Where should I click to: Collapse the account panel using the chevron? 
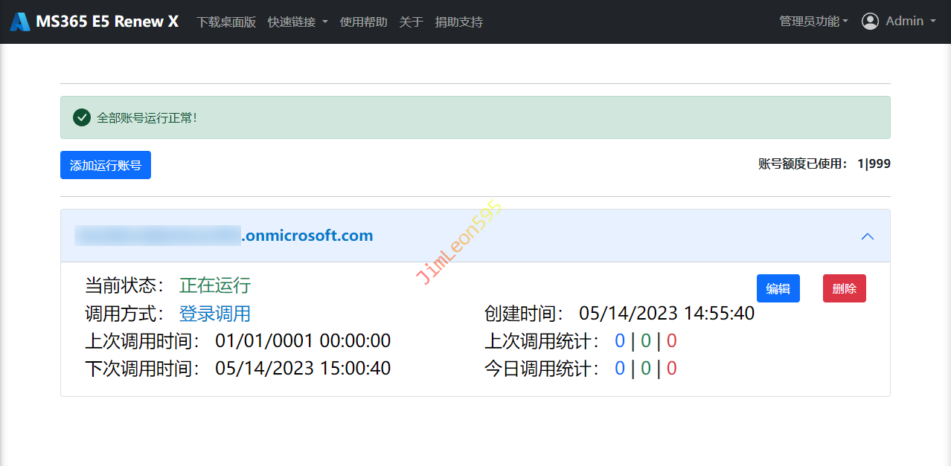point(867,236)
